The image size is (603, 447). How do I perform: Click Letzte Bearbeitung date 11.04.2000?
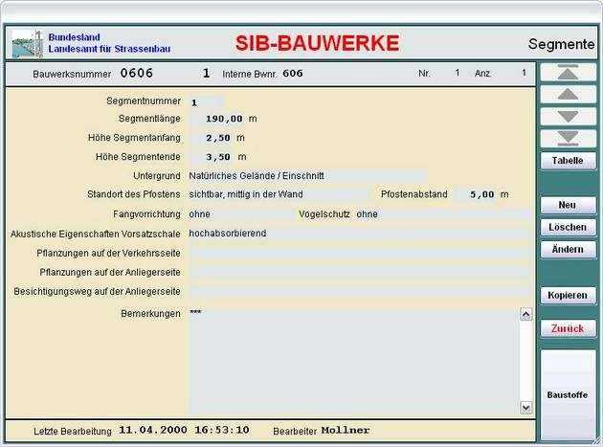(153, 430)
